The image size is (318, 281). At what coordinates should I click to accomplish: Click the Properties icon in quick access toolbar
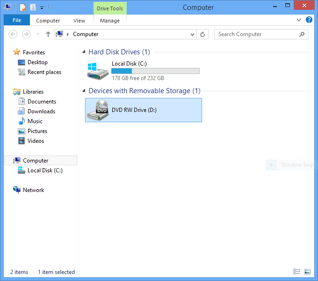[23, 7]
